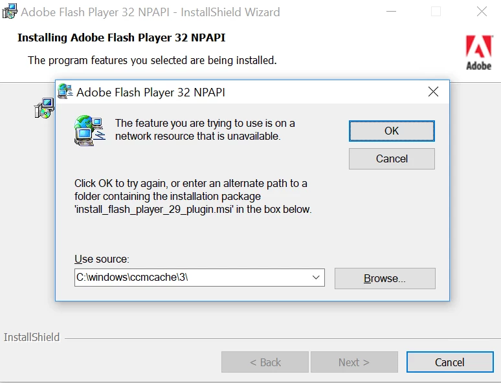501x383 pixels.
Task: Close the InstallShield Wizard window
Action: (482, 12)
